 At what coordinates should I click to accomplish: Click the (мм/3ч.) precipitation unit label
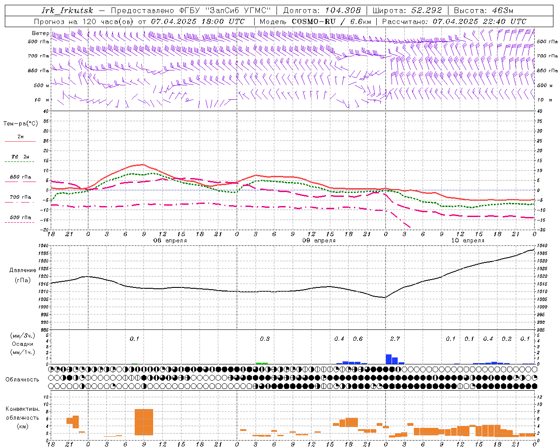tap(23, 336)
